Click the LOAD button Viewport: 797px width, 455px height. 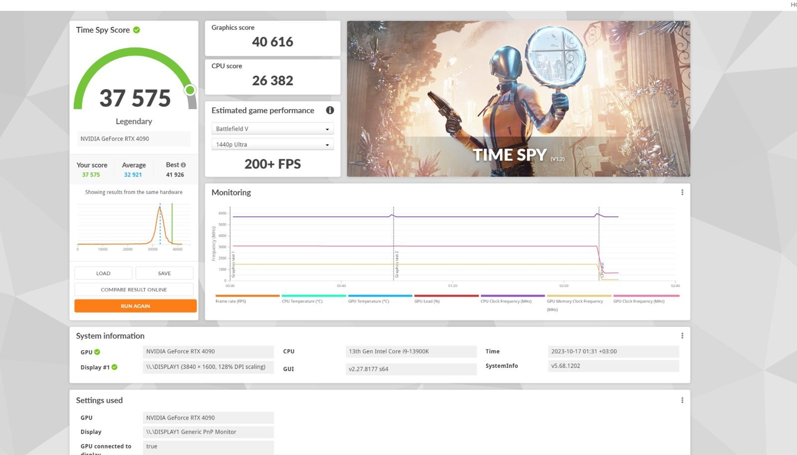pos(103,273)
